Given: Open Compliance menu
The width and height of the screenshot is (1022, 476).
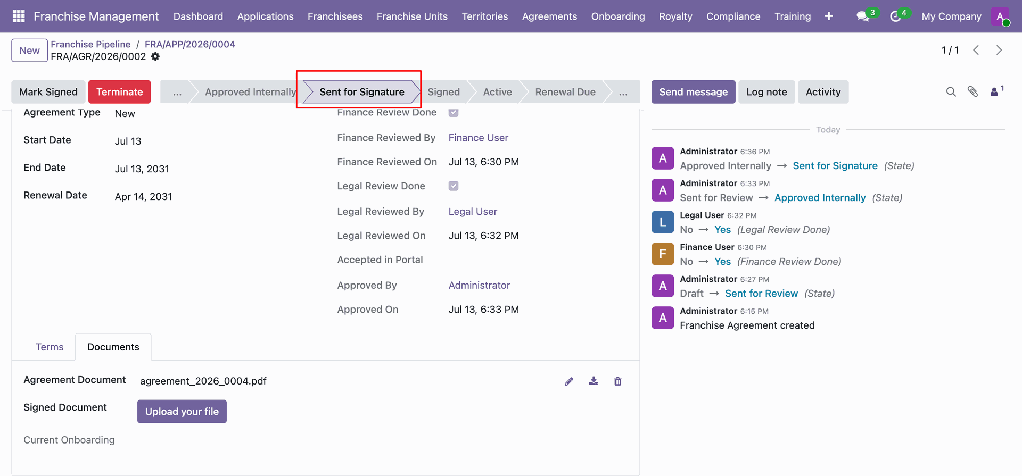Looking at the screenshot, I should point(733,16).
